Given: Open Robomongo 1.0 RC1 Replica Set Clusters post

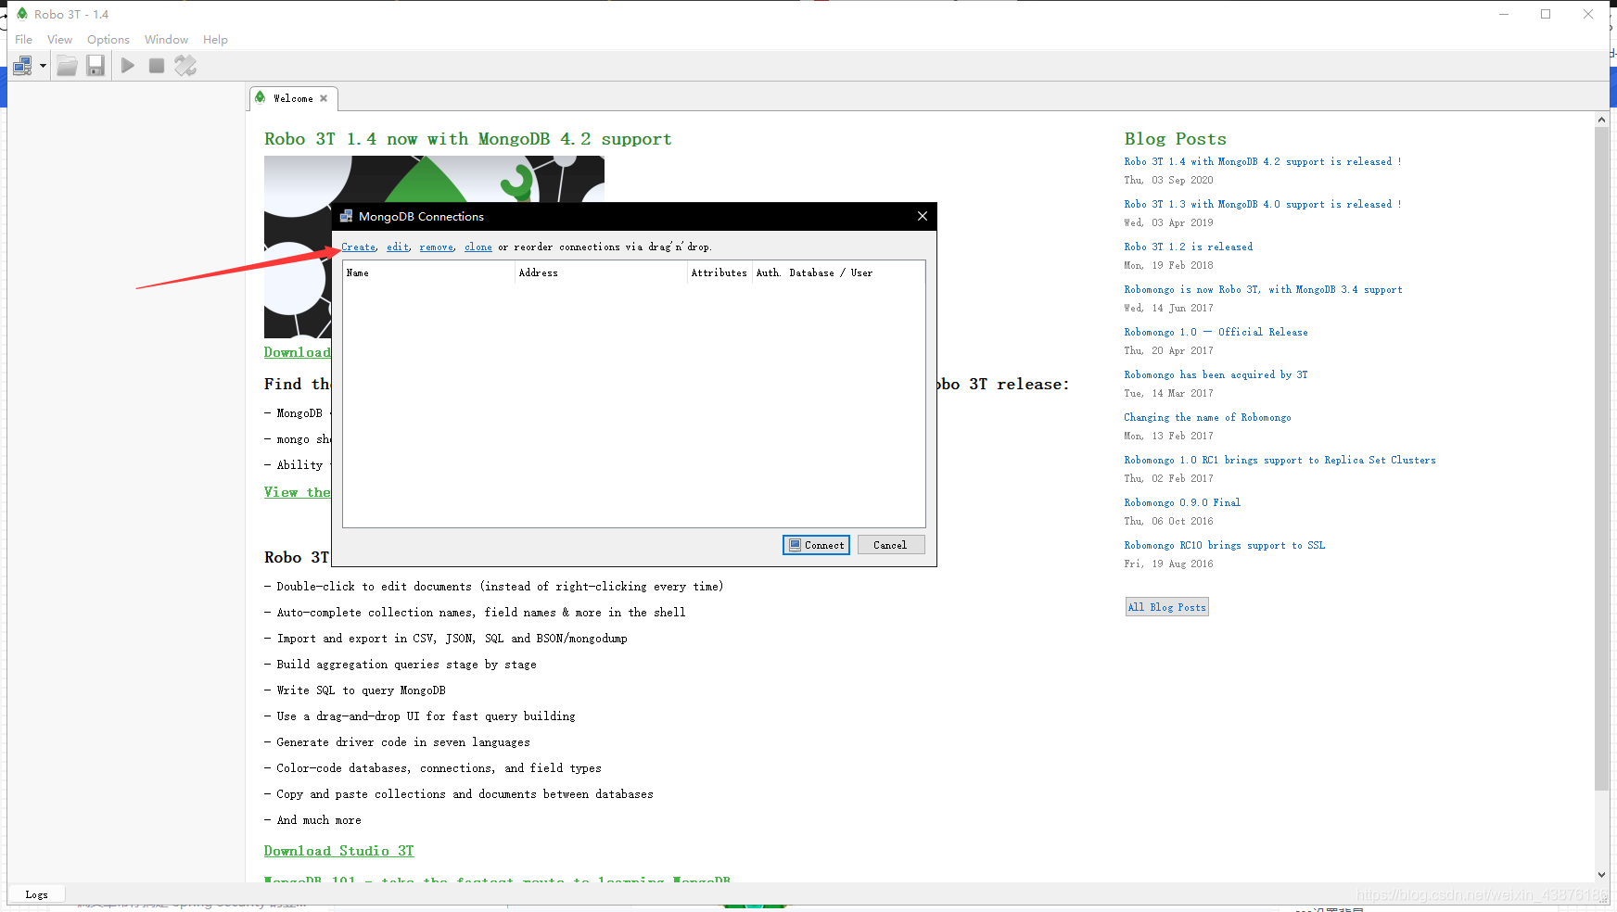Looking at the screenshot, I should (1280, 461).
